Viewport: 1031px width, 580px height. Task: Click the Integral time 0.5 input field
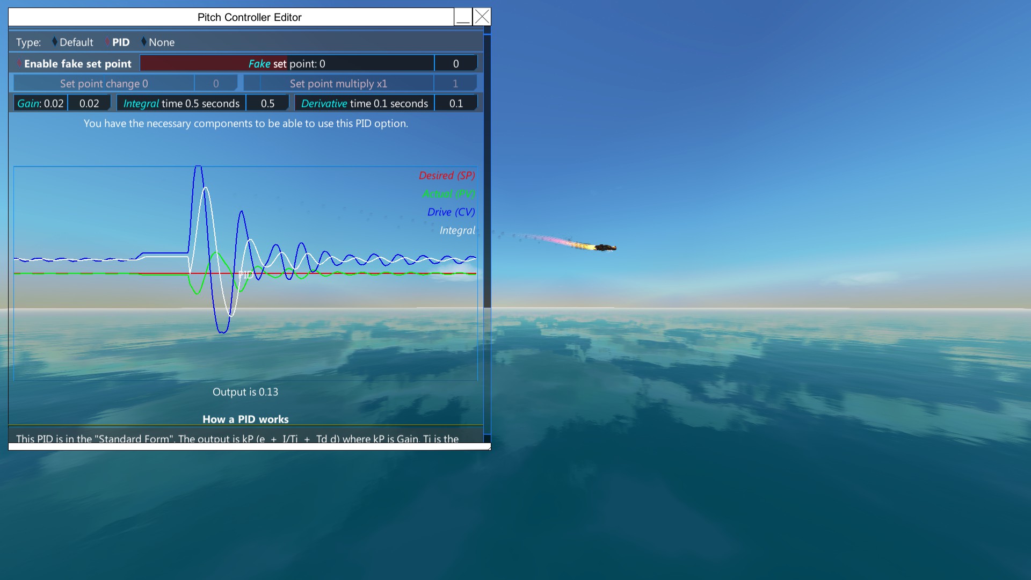tap(267, 104)
